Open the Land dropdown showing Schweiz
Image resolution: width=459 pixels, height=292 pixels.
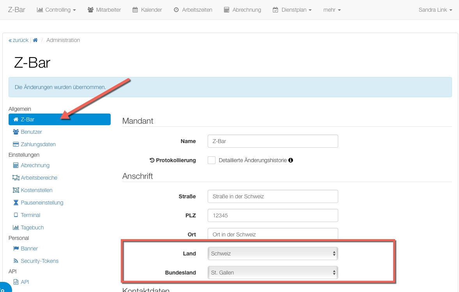point(273,254)
